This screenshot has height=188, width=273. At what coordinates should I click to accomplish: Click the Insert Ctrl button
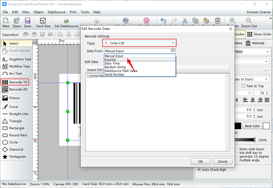pos(95,70)
